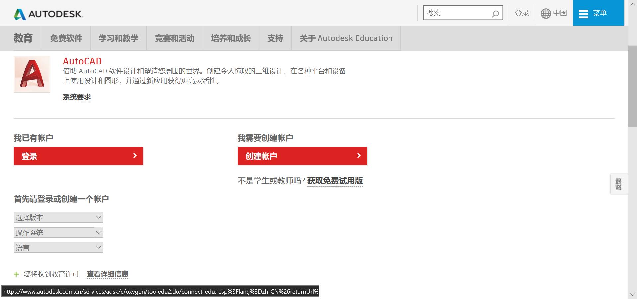Open the 学习和教学 navigation tab
Viewport: 637px width, 299px height.
(118, 38)
